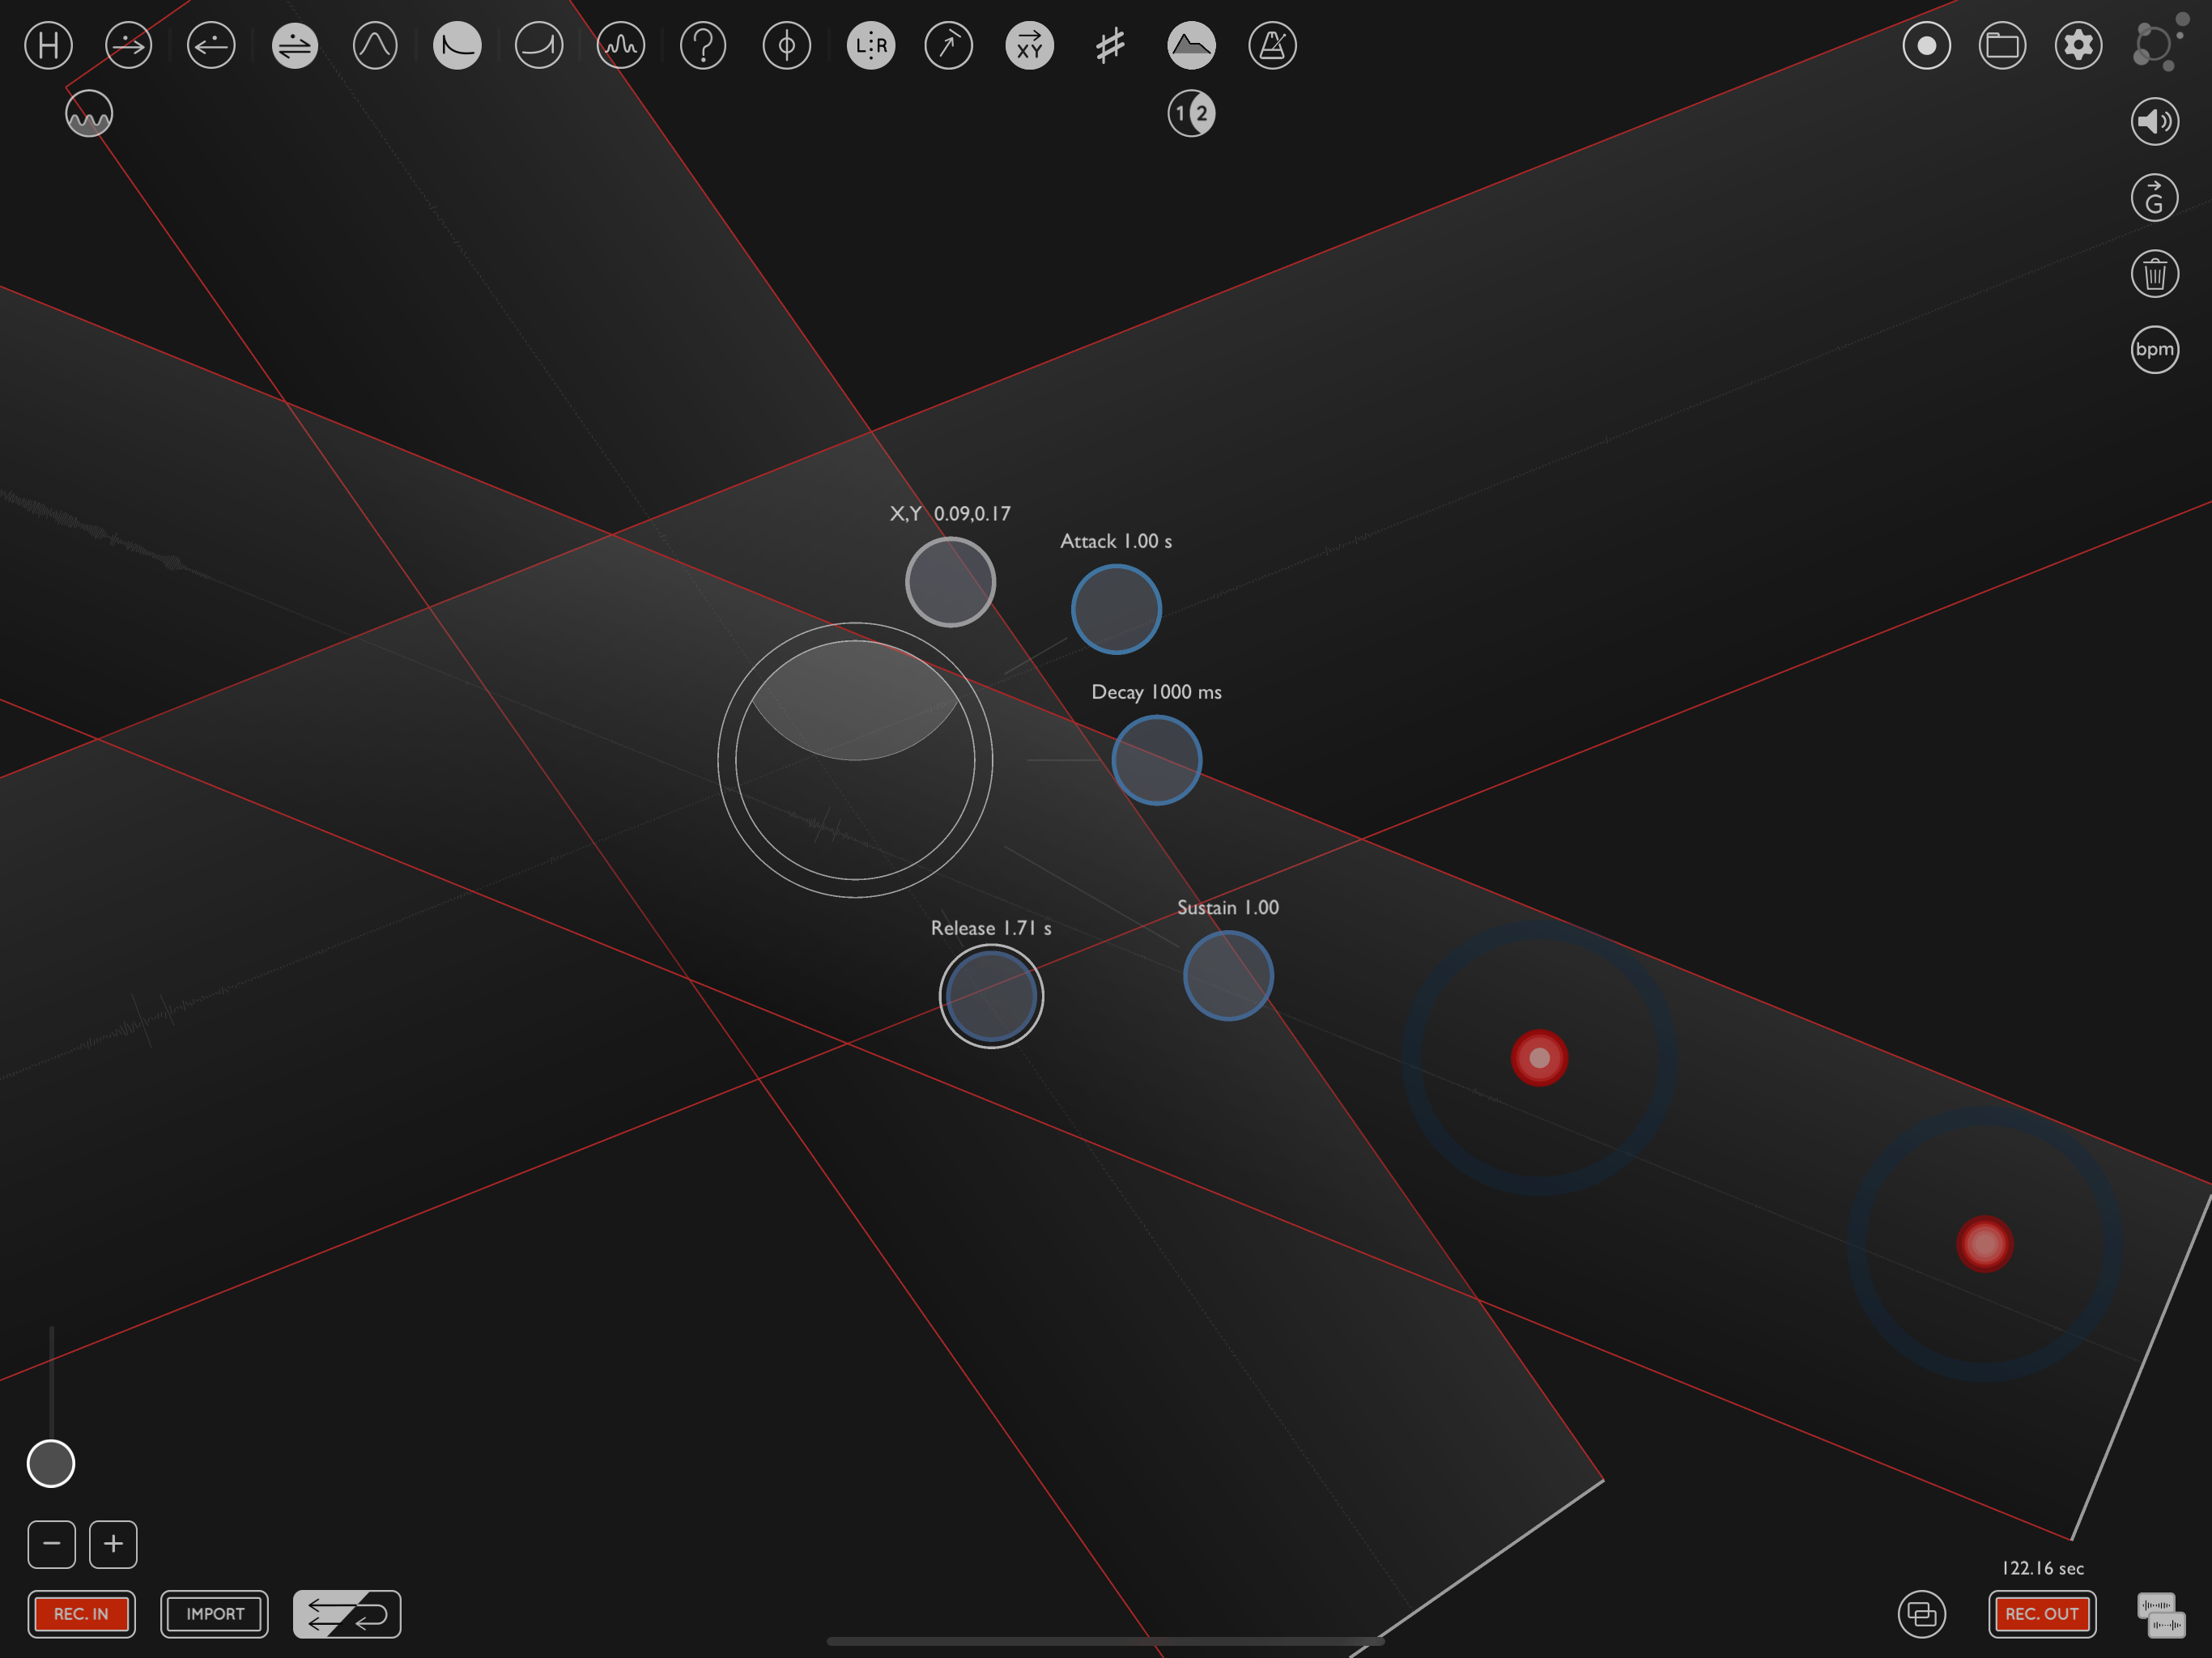Open the question mark randomize icon
The height and width of the screenshot is (1658, 2212).
point(703,45)
